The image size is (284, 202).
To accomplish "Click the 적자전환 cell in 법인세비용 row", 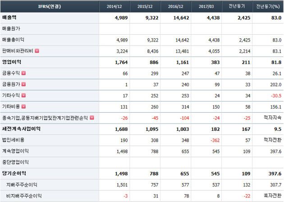I will (x=273, y=140).
